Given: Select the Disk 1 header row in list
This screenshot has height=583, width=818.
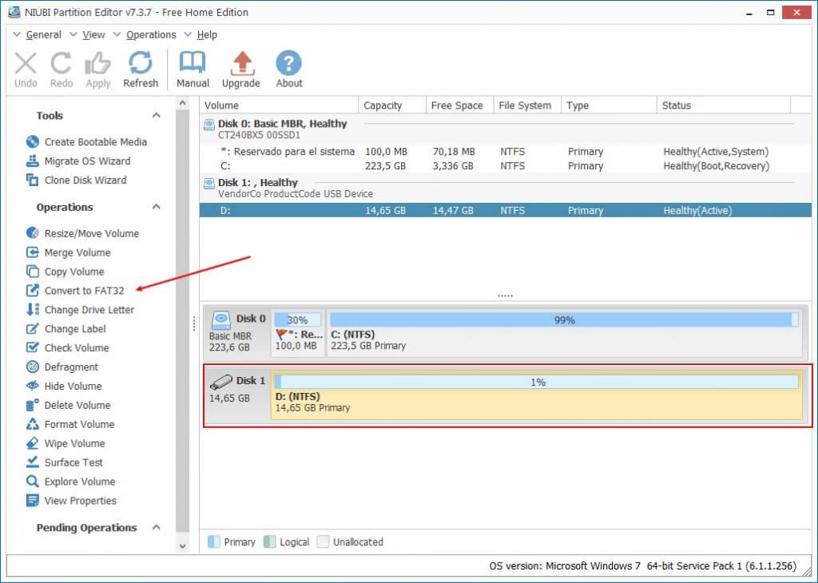Looking at the screenshot, I should 506,188.
